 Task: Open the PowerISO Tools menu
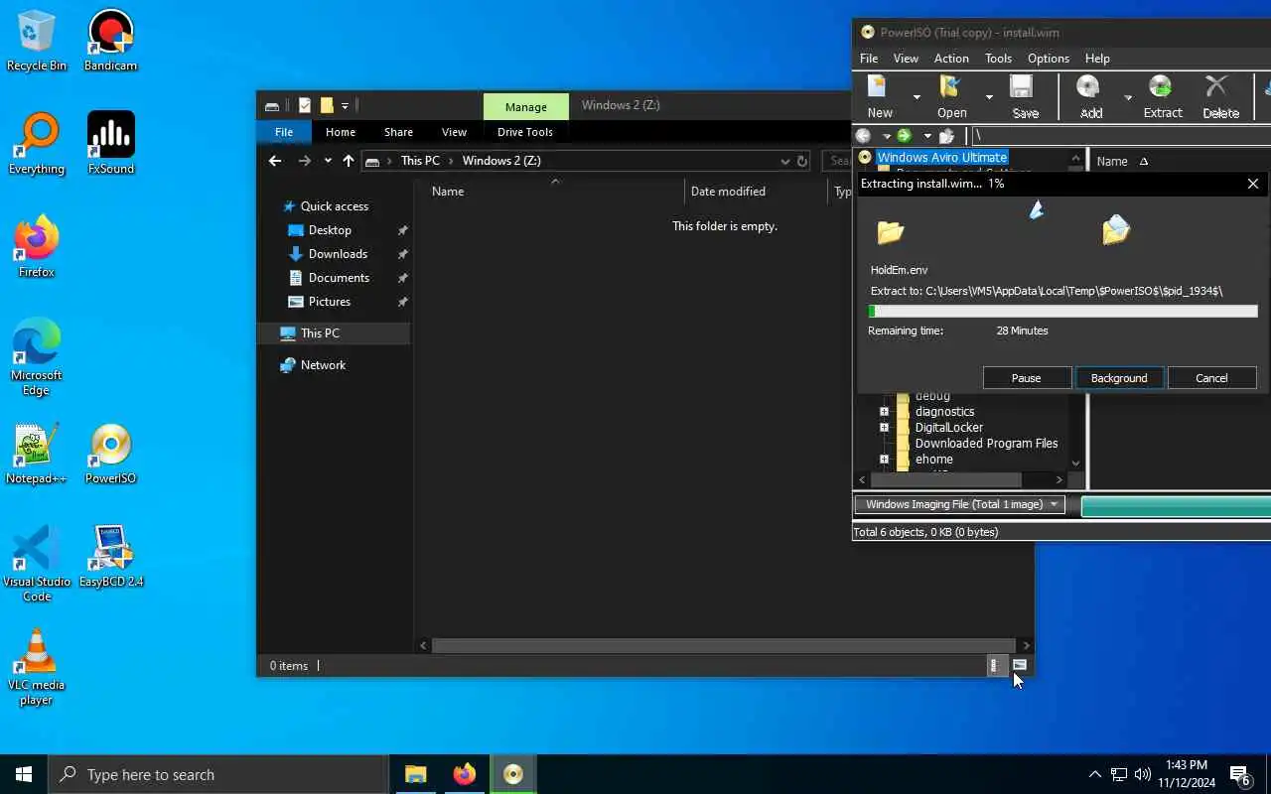click(x=998, y=59)
